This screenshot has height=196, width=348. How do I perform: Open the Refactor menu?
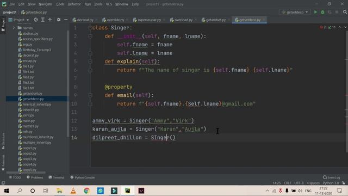(x=74, y=4)
